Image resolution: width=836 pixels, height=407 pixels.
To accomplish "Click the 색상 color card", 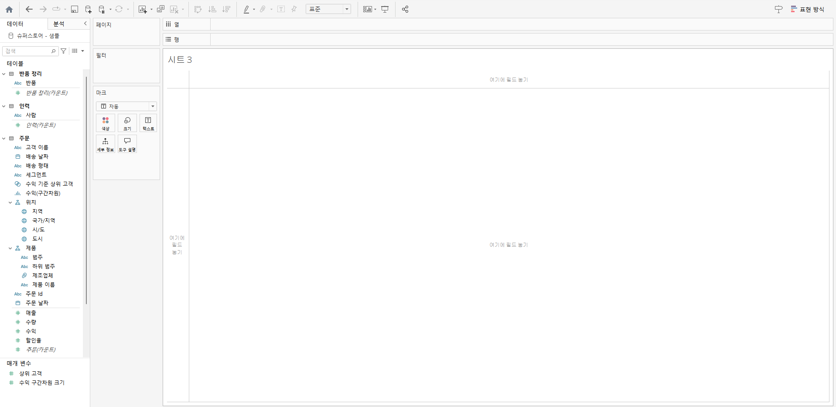I will (106, 123).
